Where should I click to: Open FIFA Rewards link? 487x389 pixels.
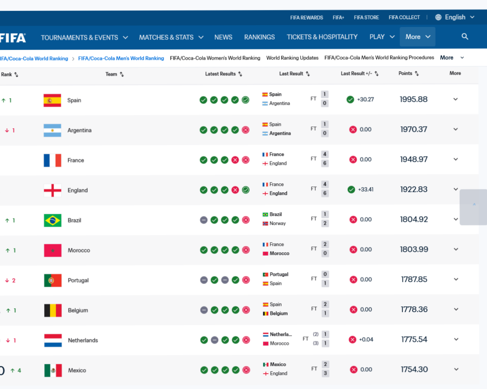pyautogui.click(x=307, y=18)
